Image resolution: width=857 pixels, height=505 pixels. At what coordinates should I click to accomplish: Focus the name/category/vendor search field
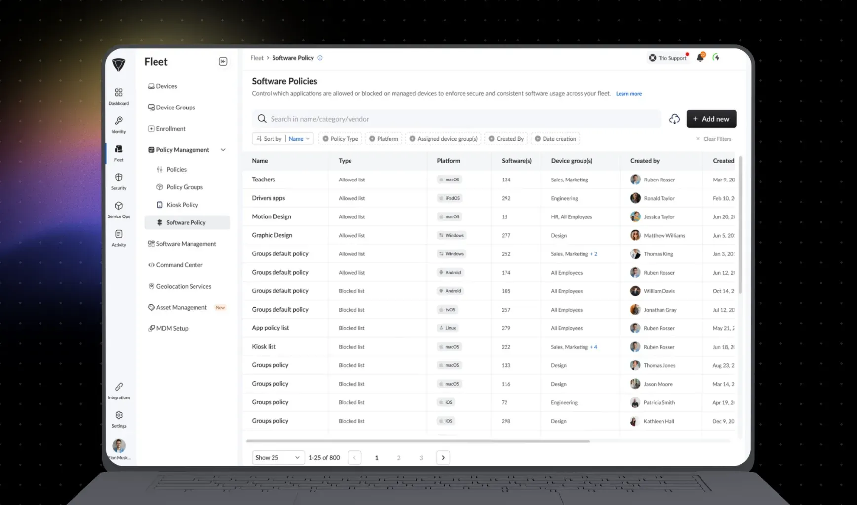(x=457, y=119)
